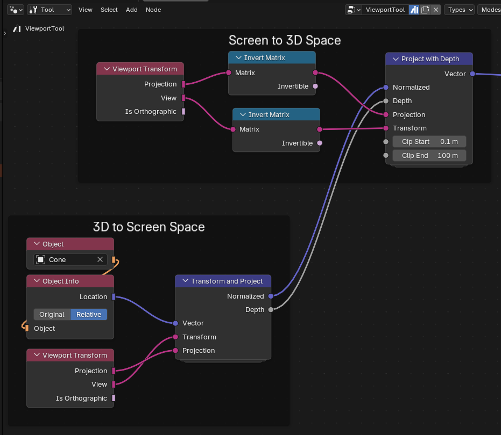501x435 pixels.
Task: Collapse the Transform and Project node
Action: (x=185, y=281)
